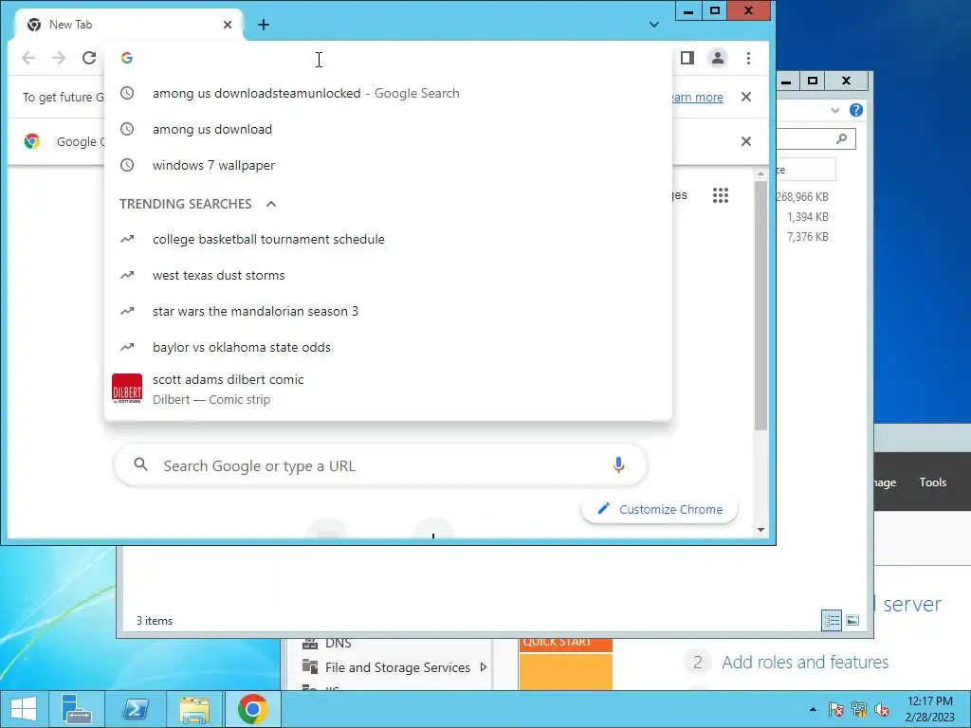Select the 268,966 KB file size entry
This screenshot has width=971, height=728.
click(802, 197)
